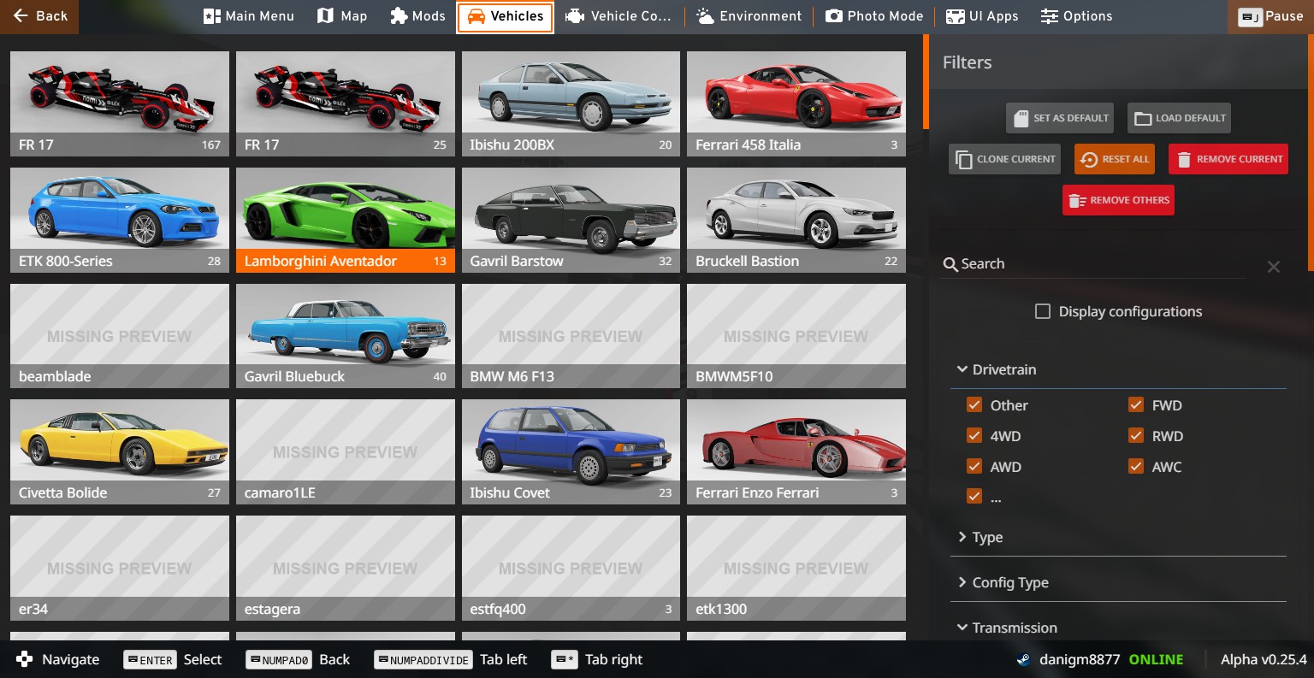Select the Ibishu Covet thumbnail
The height and width of the screenshot is (678, 1314).
571,451
